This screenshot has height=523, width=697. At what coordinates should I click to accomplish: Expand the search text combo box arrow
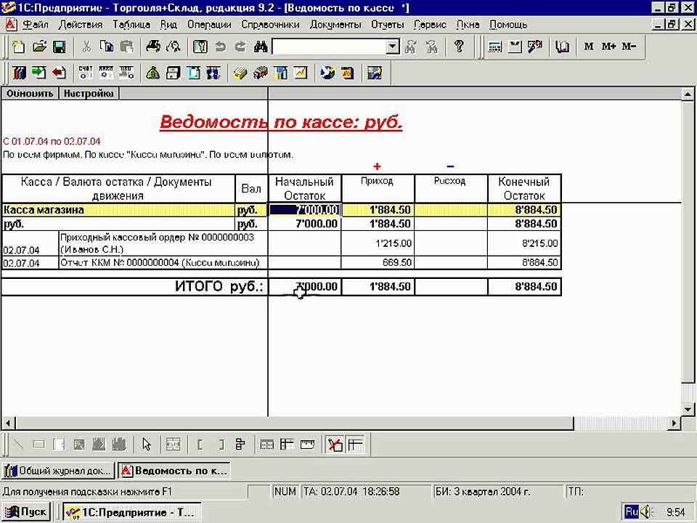392,46
